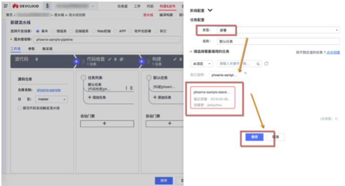This screenshot has height=186, width=345.
Task: Switch to the 触发器 tab
Action: click(x=47, y=48)
